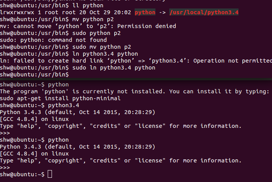272x182 pixels.
Task: Click the lrwxrwxrwx permissions string
Action: click(x=17, y=12)
